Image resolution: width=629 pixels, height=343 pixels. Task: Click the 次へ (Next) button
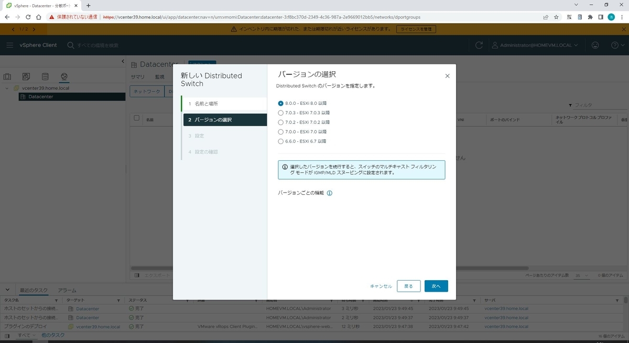click(x=436, y=286)
